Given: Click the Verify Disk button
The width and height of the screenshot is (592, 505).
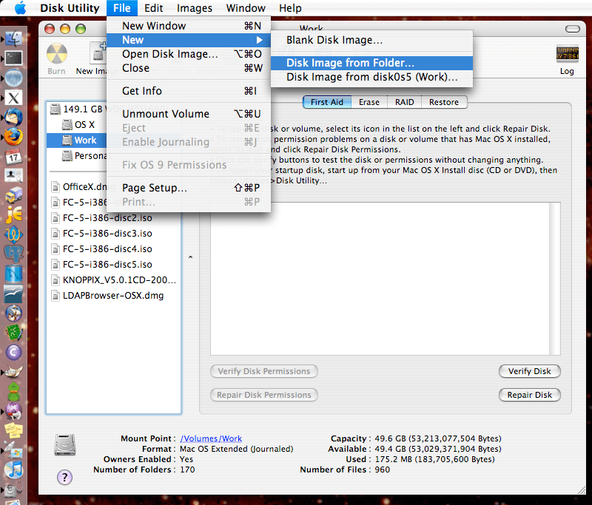Looking at the screenshot, I should pos(529,371).
